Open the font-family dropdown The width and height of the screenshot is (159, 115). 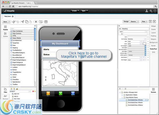146,39
